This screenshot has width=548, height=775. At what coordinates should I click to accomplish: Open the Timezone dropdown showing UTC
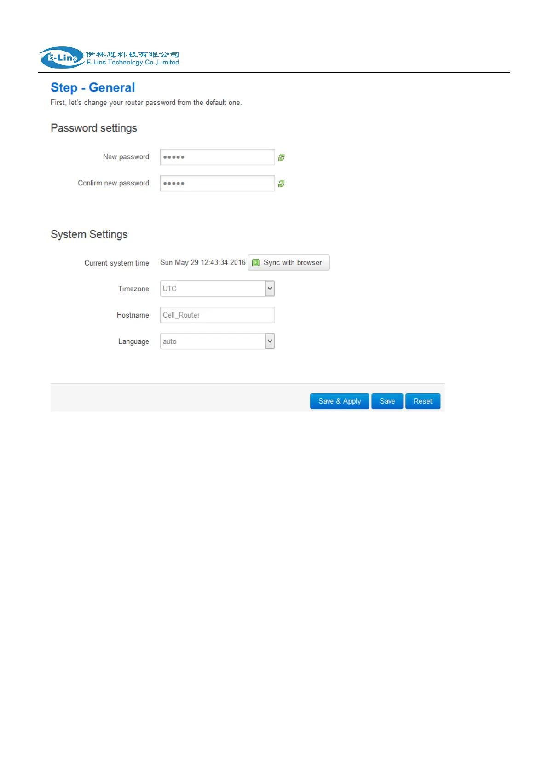pyautogui.click(x=217, y=289)
